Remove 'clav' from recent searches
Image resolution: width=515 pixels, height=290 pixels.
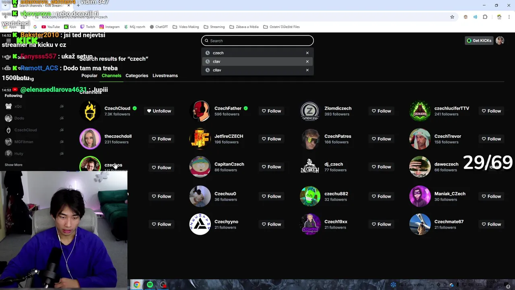tap(307, 62)
